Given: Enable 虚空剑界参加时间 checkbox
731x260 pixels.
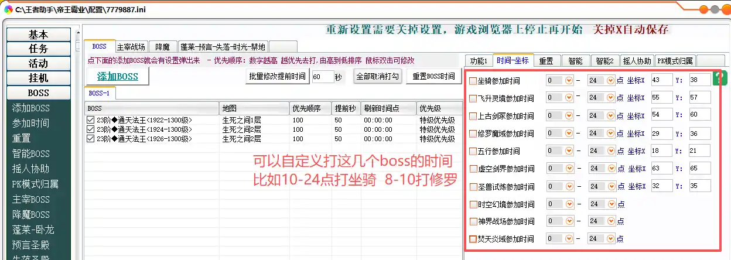Looking at the screenshot, I should click(473, 169).
